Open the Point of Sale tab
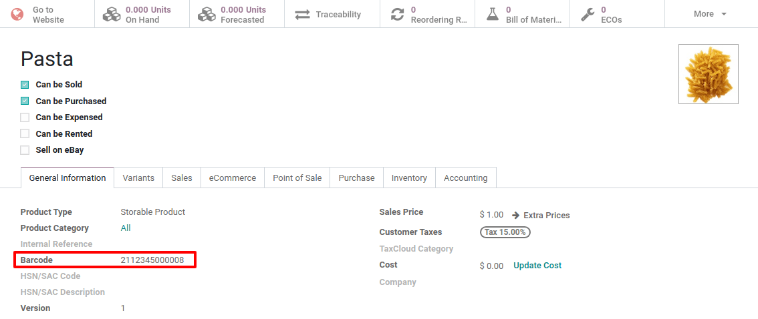 [x=297, y=178]
